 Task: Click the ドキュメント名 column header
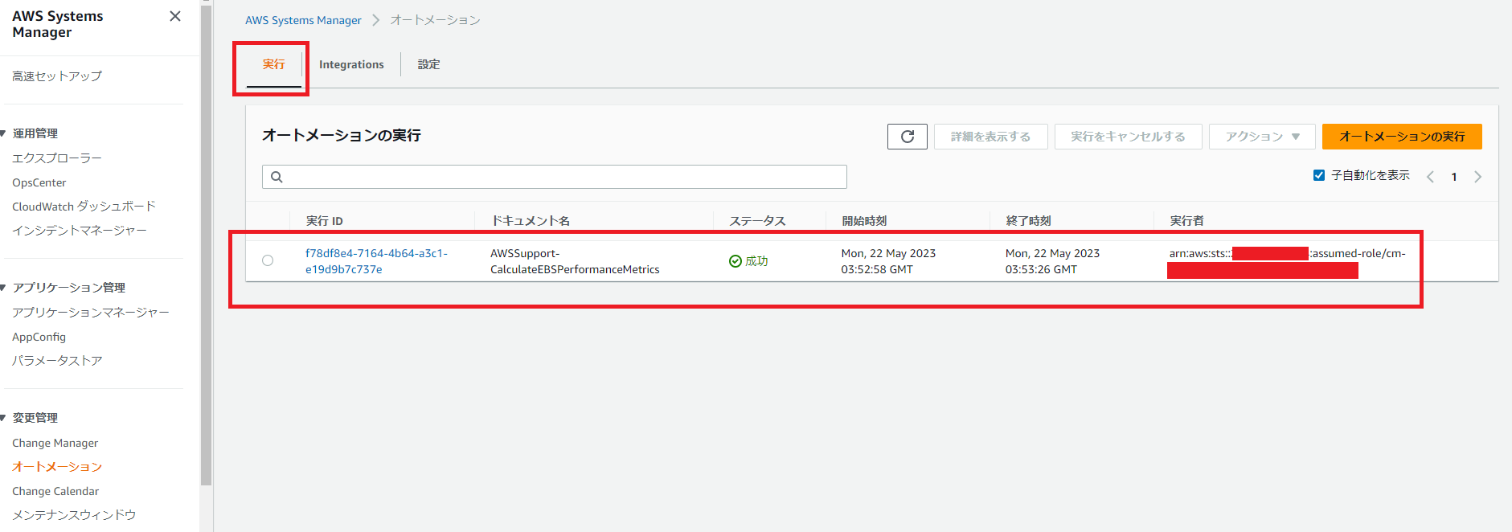531,221
